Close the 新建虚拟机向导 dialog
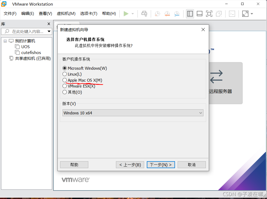The height and width of the screenshot is (199, 267). pos(203,30)
